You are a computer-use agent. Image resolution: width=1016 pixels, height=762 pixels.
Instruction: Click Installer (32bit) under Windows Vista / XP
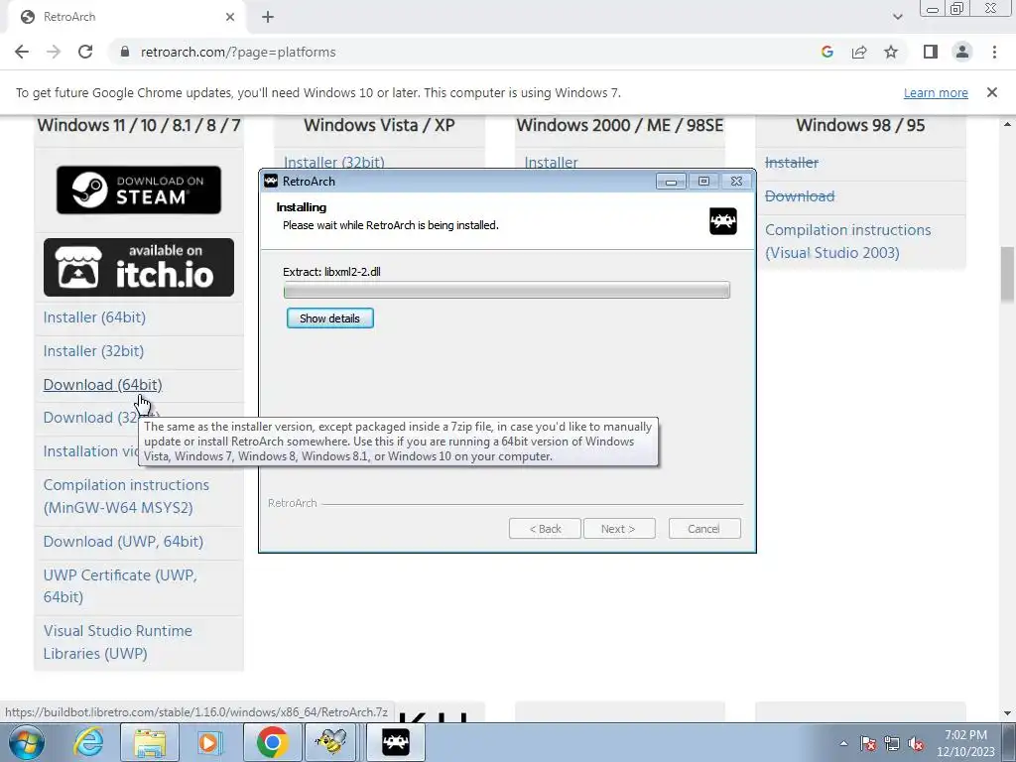coord(333,162)
